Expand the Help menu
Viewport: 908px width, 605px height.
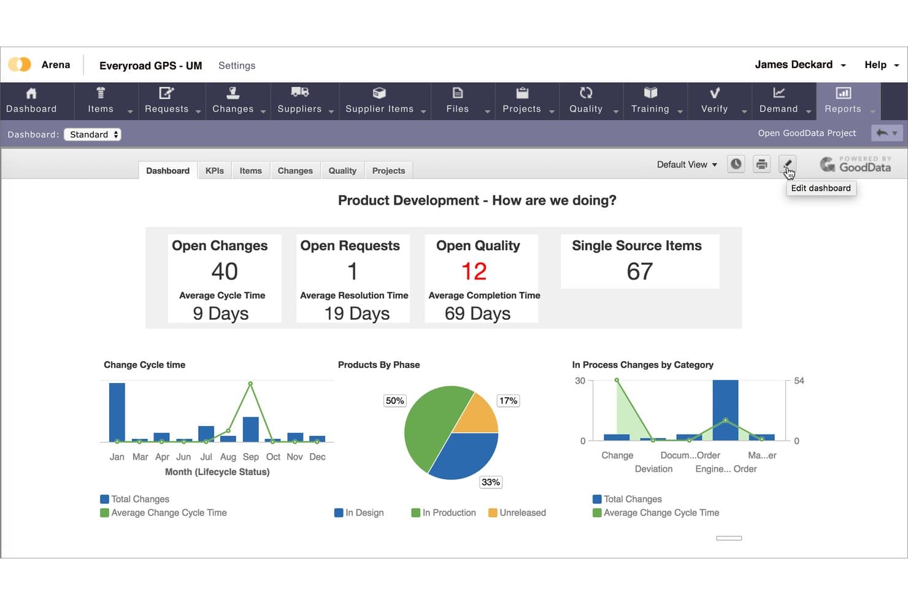tap(882, 64)
